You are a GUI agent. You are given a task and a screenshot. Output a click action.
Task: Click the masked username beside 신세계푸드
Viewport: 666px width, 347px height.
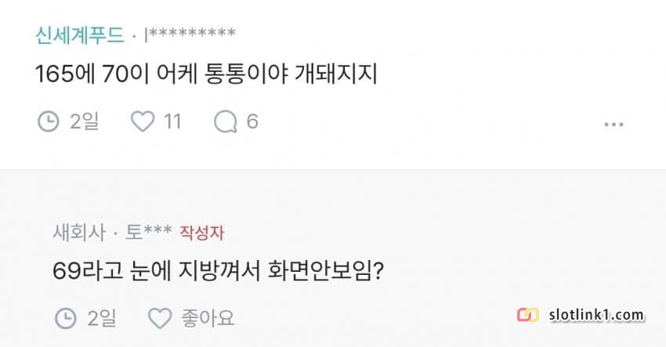click(x=190, y=35)
